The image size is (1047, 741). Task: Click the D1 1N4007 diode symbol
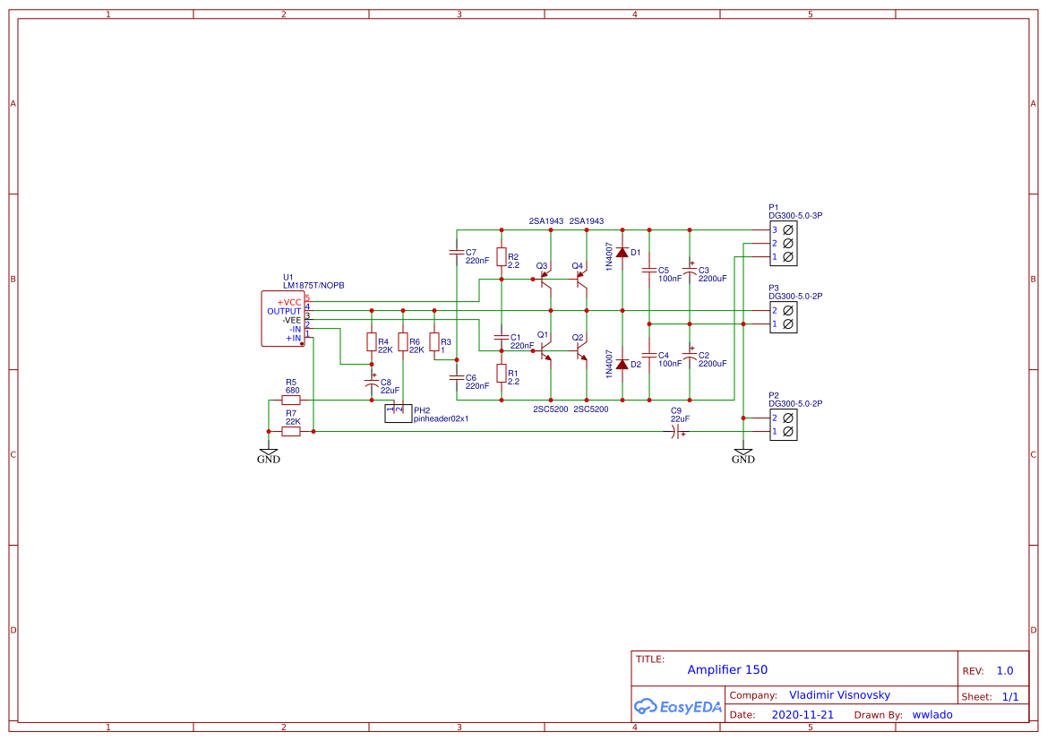coord(622,253)
